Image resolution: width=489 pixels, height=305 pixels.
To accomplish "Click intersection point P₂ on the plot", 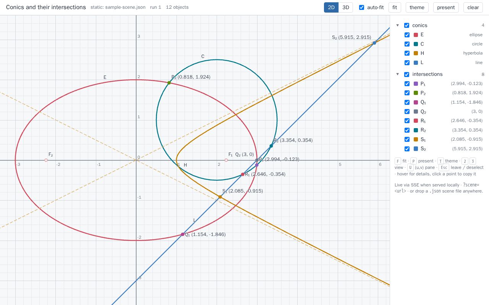I will (169, 83).
